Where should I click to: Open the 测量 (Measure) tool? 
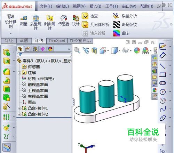click(24, 21)
